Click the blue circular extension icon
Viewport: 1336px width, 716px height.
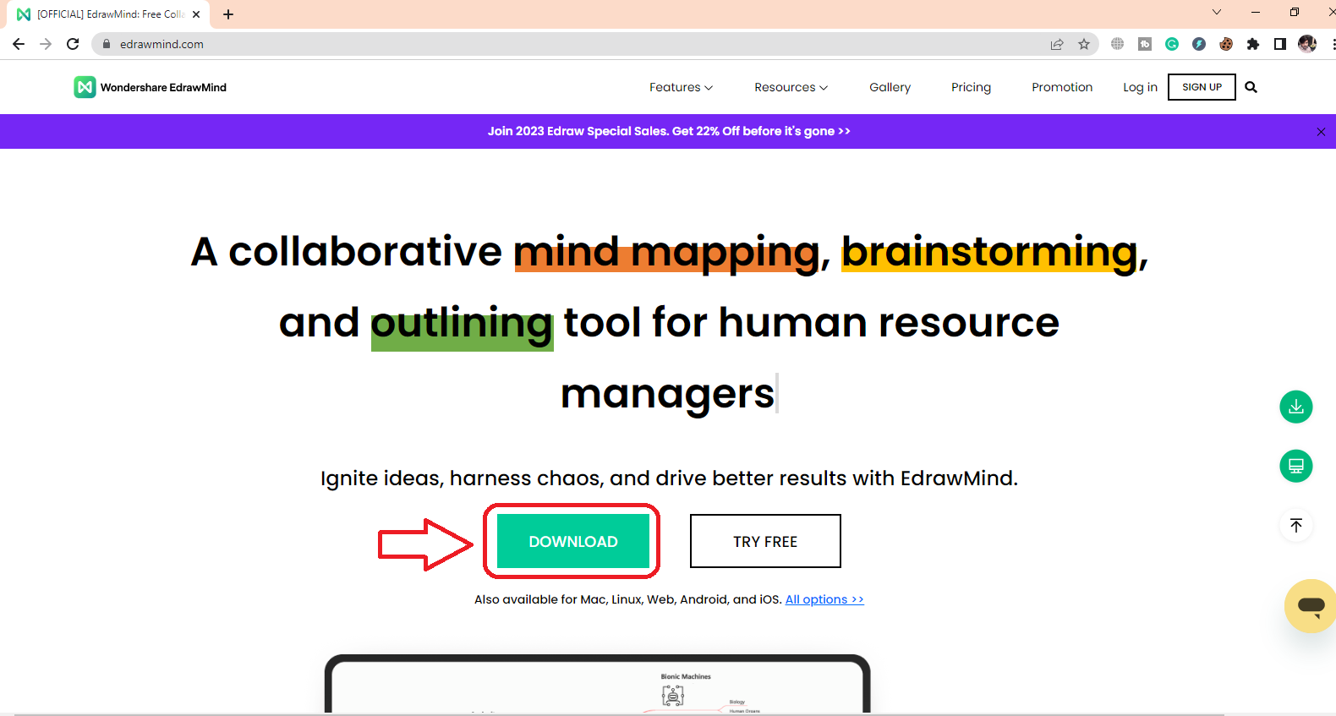[1199, 44]
